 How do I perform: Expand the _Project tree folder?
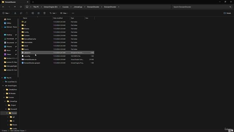(x=6, y=105)
